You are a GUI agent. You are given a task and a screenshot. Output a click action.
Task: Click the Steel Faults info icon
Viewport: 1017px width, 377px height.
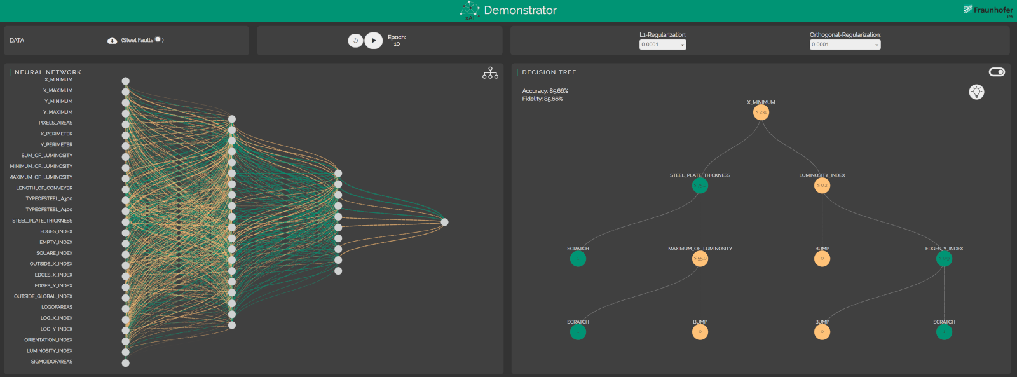[158, 39]
